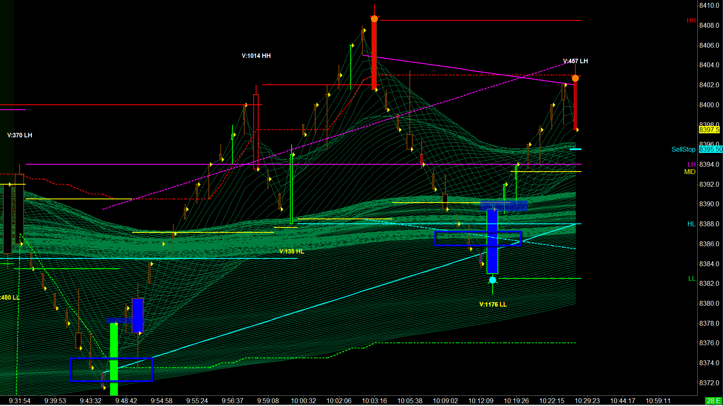
Task: Click the 9:31:54 time axis label
Action: (20, 401)
